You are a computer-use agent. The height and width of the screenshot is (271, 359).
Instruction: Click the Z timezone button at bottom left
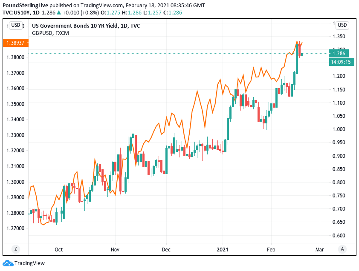[16, 249]
